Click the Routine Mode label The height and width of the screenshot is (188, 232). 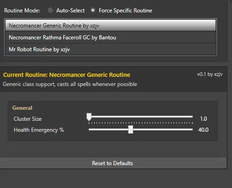click(x=22, y=11)
